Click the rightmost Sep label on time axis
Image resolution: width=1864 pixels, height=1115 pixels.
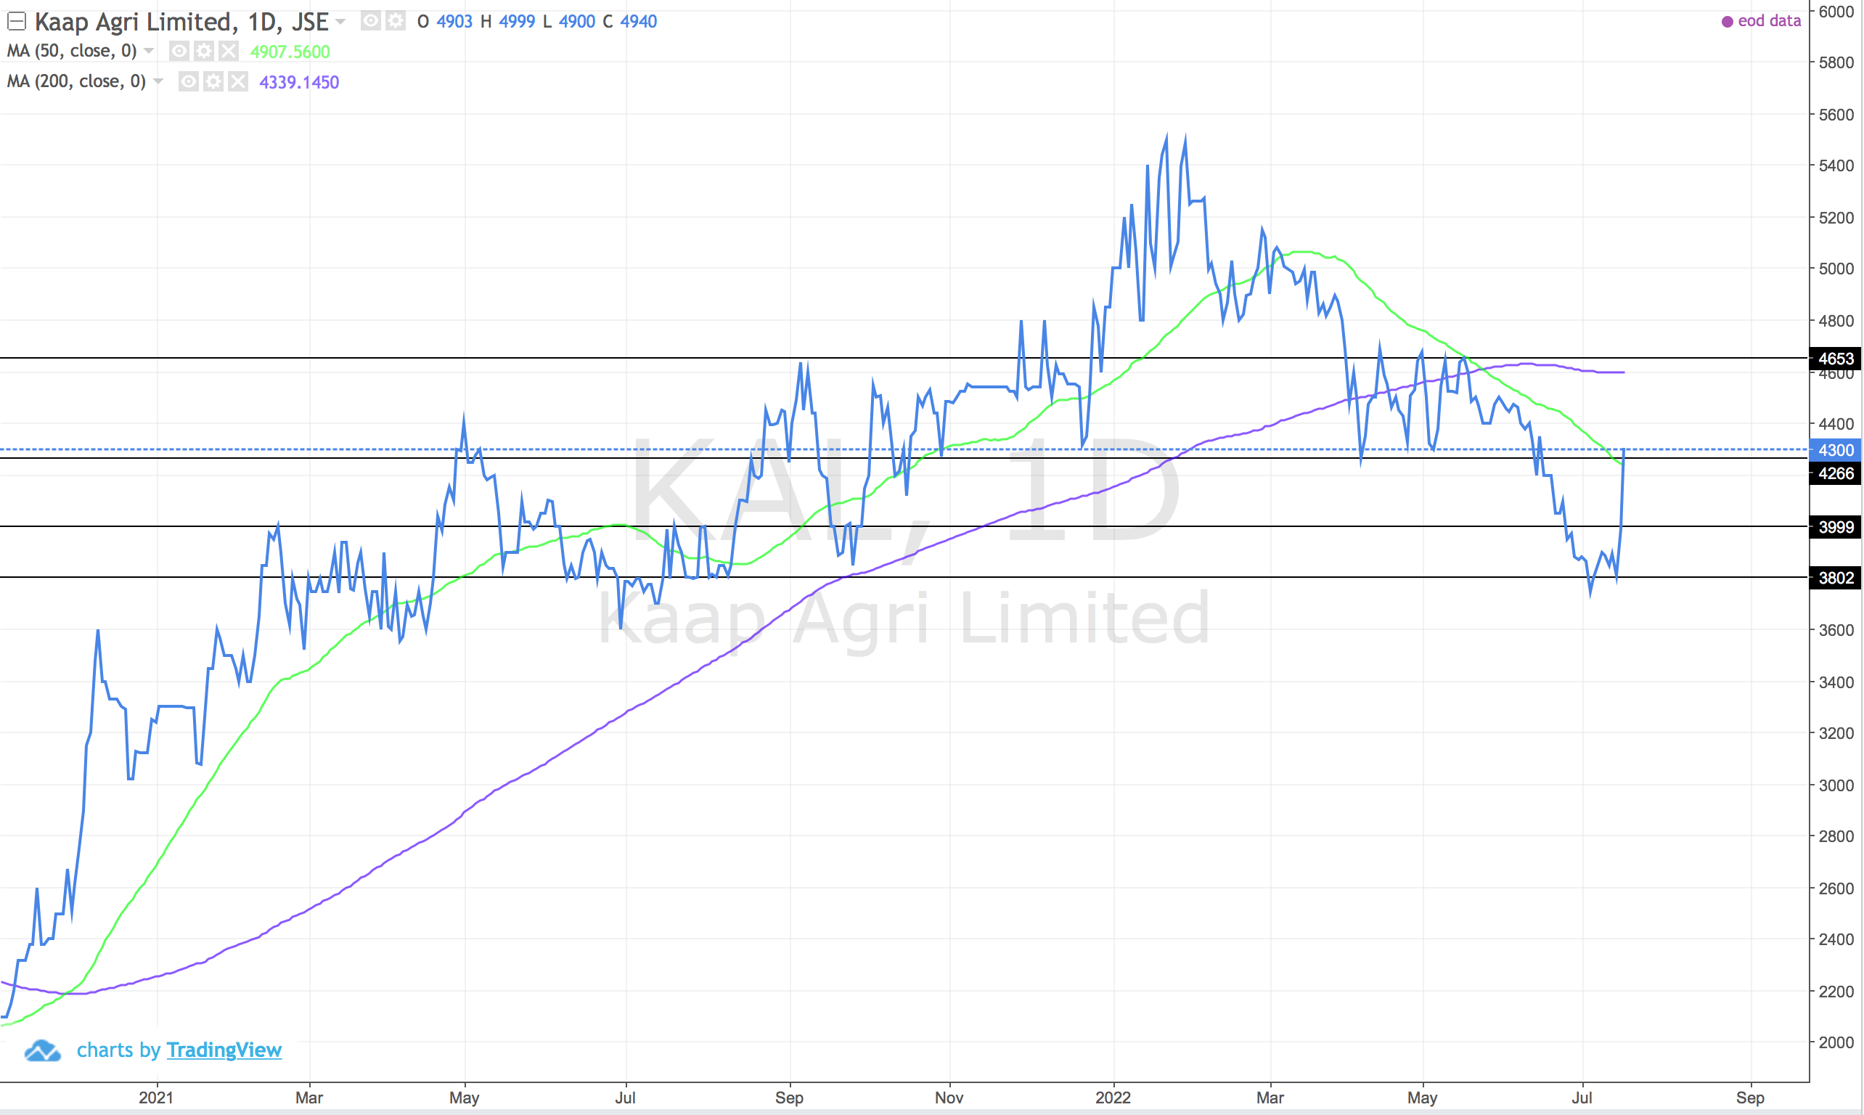point(1751,1098)
